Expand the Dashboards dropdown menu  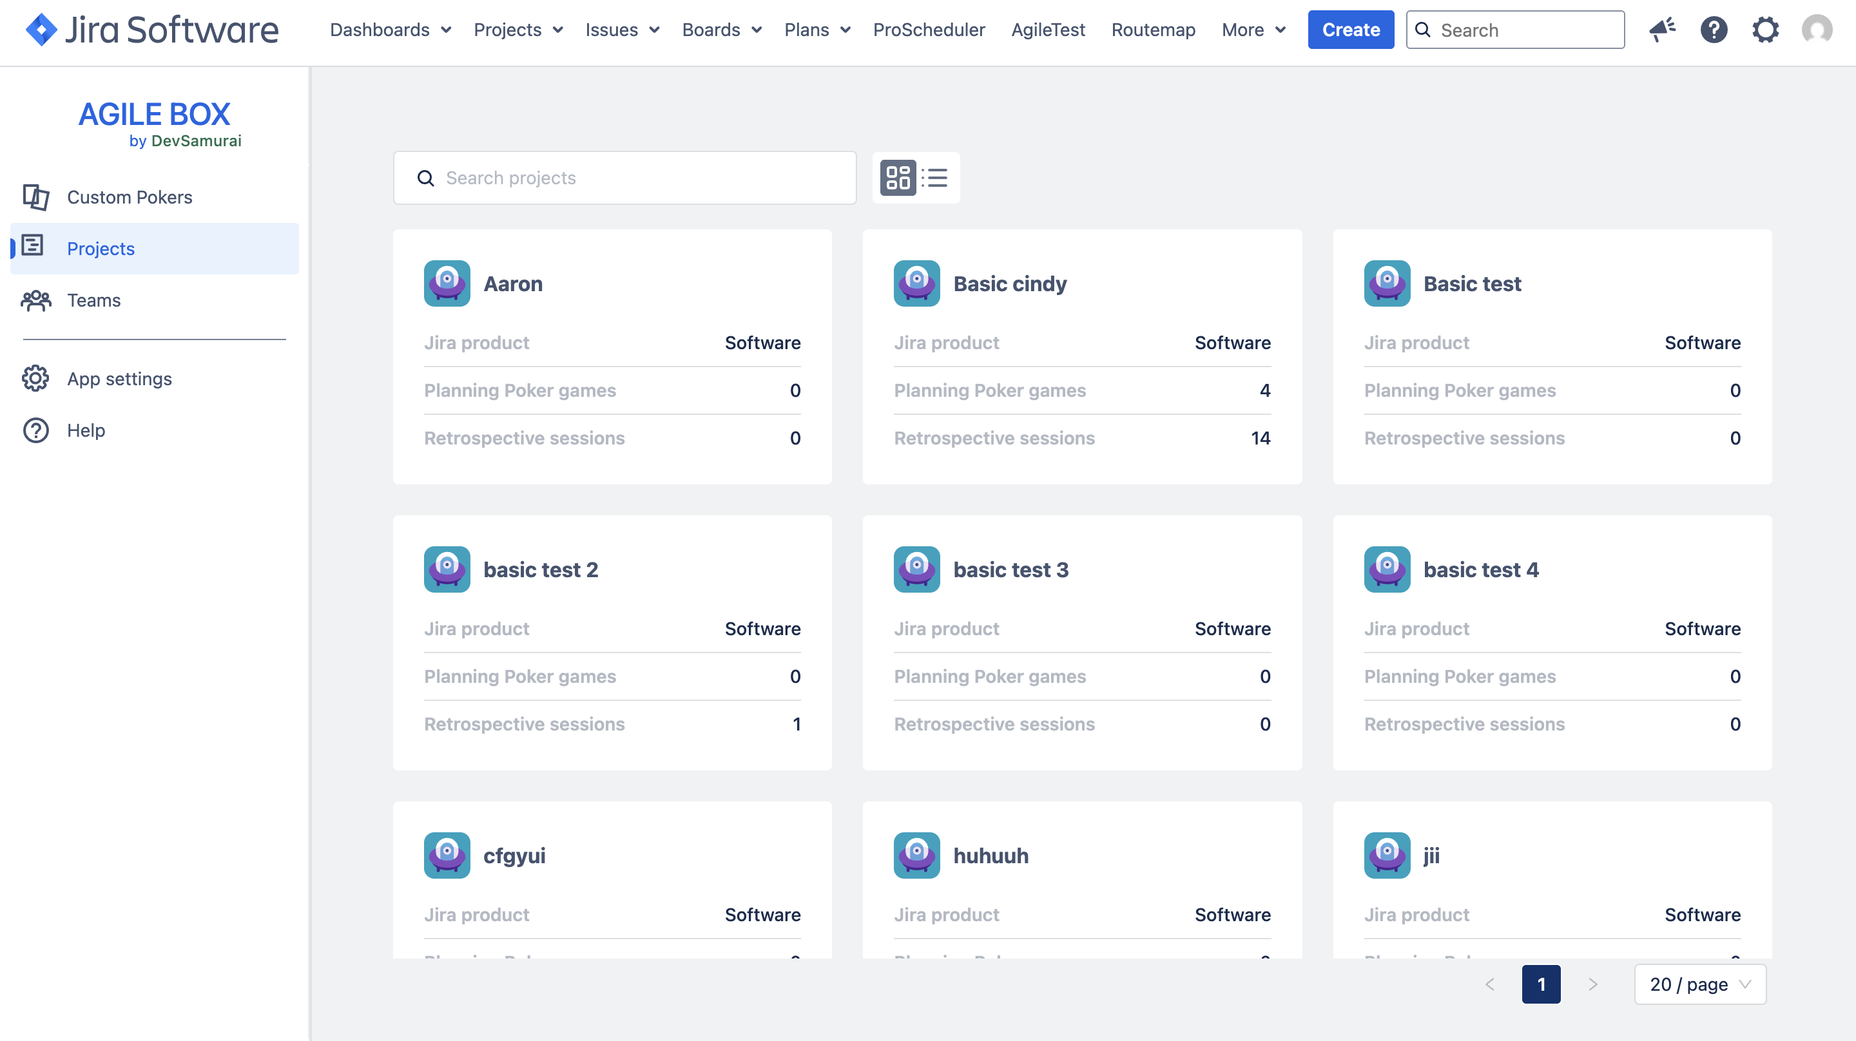[390, 30]
